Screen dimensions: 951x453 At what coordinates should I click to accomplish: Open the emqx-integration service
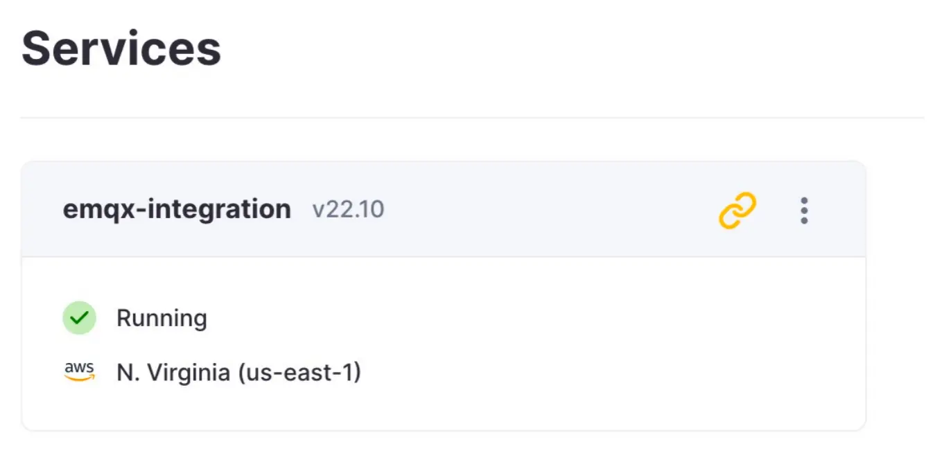(x=177, y=209)
